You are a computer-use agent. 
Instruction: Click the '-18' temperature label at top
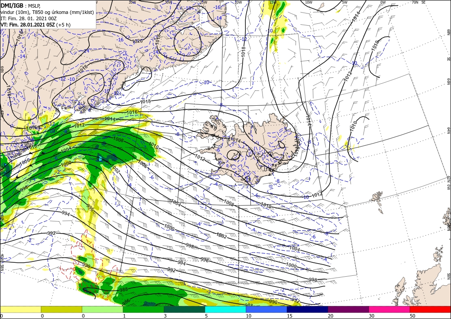pyautogui.click(x=189, y=8)
